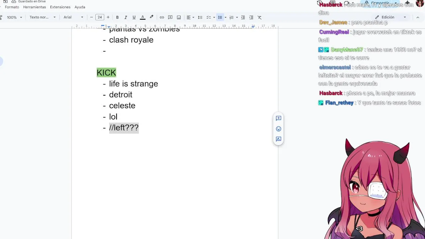The image size is (425, 239).
Task: Add a comment from the toolbar
Action: 170,17
